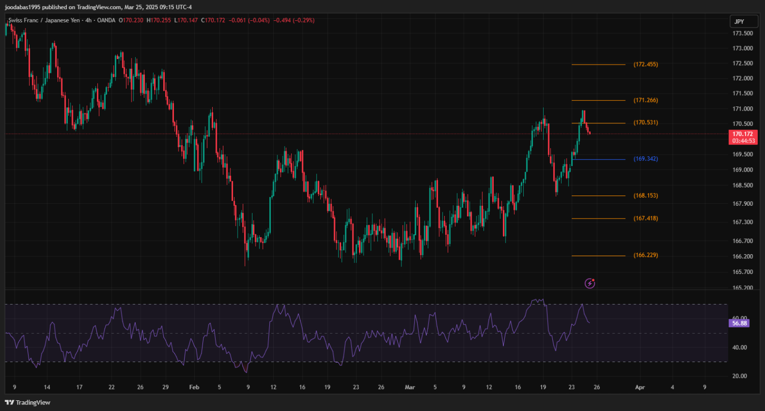Click the orange 167.418 level label
Viewport: 765px width, 411px height.
(646, 218)
